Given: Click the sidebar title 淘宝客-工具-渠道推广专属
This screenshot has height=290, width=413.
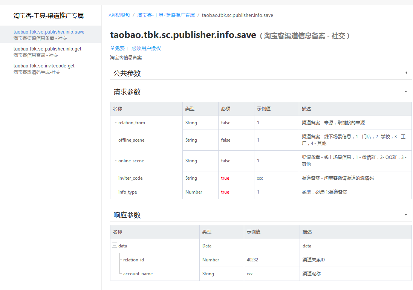Looking at the screenshot, I should [x=49, y=15].
